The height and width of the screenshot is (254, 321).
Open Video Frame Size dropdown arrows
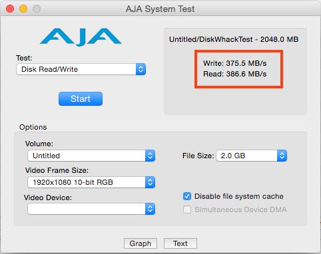150,182
